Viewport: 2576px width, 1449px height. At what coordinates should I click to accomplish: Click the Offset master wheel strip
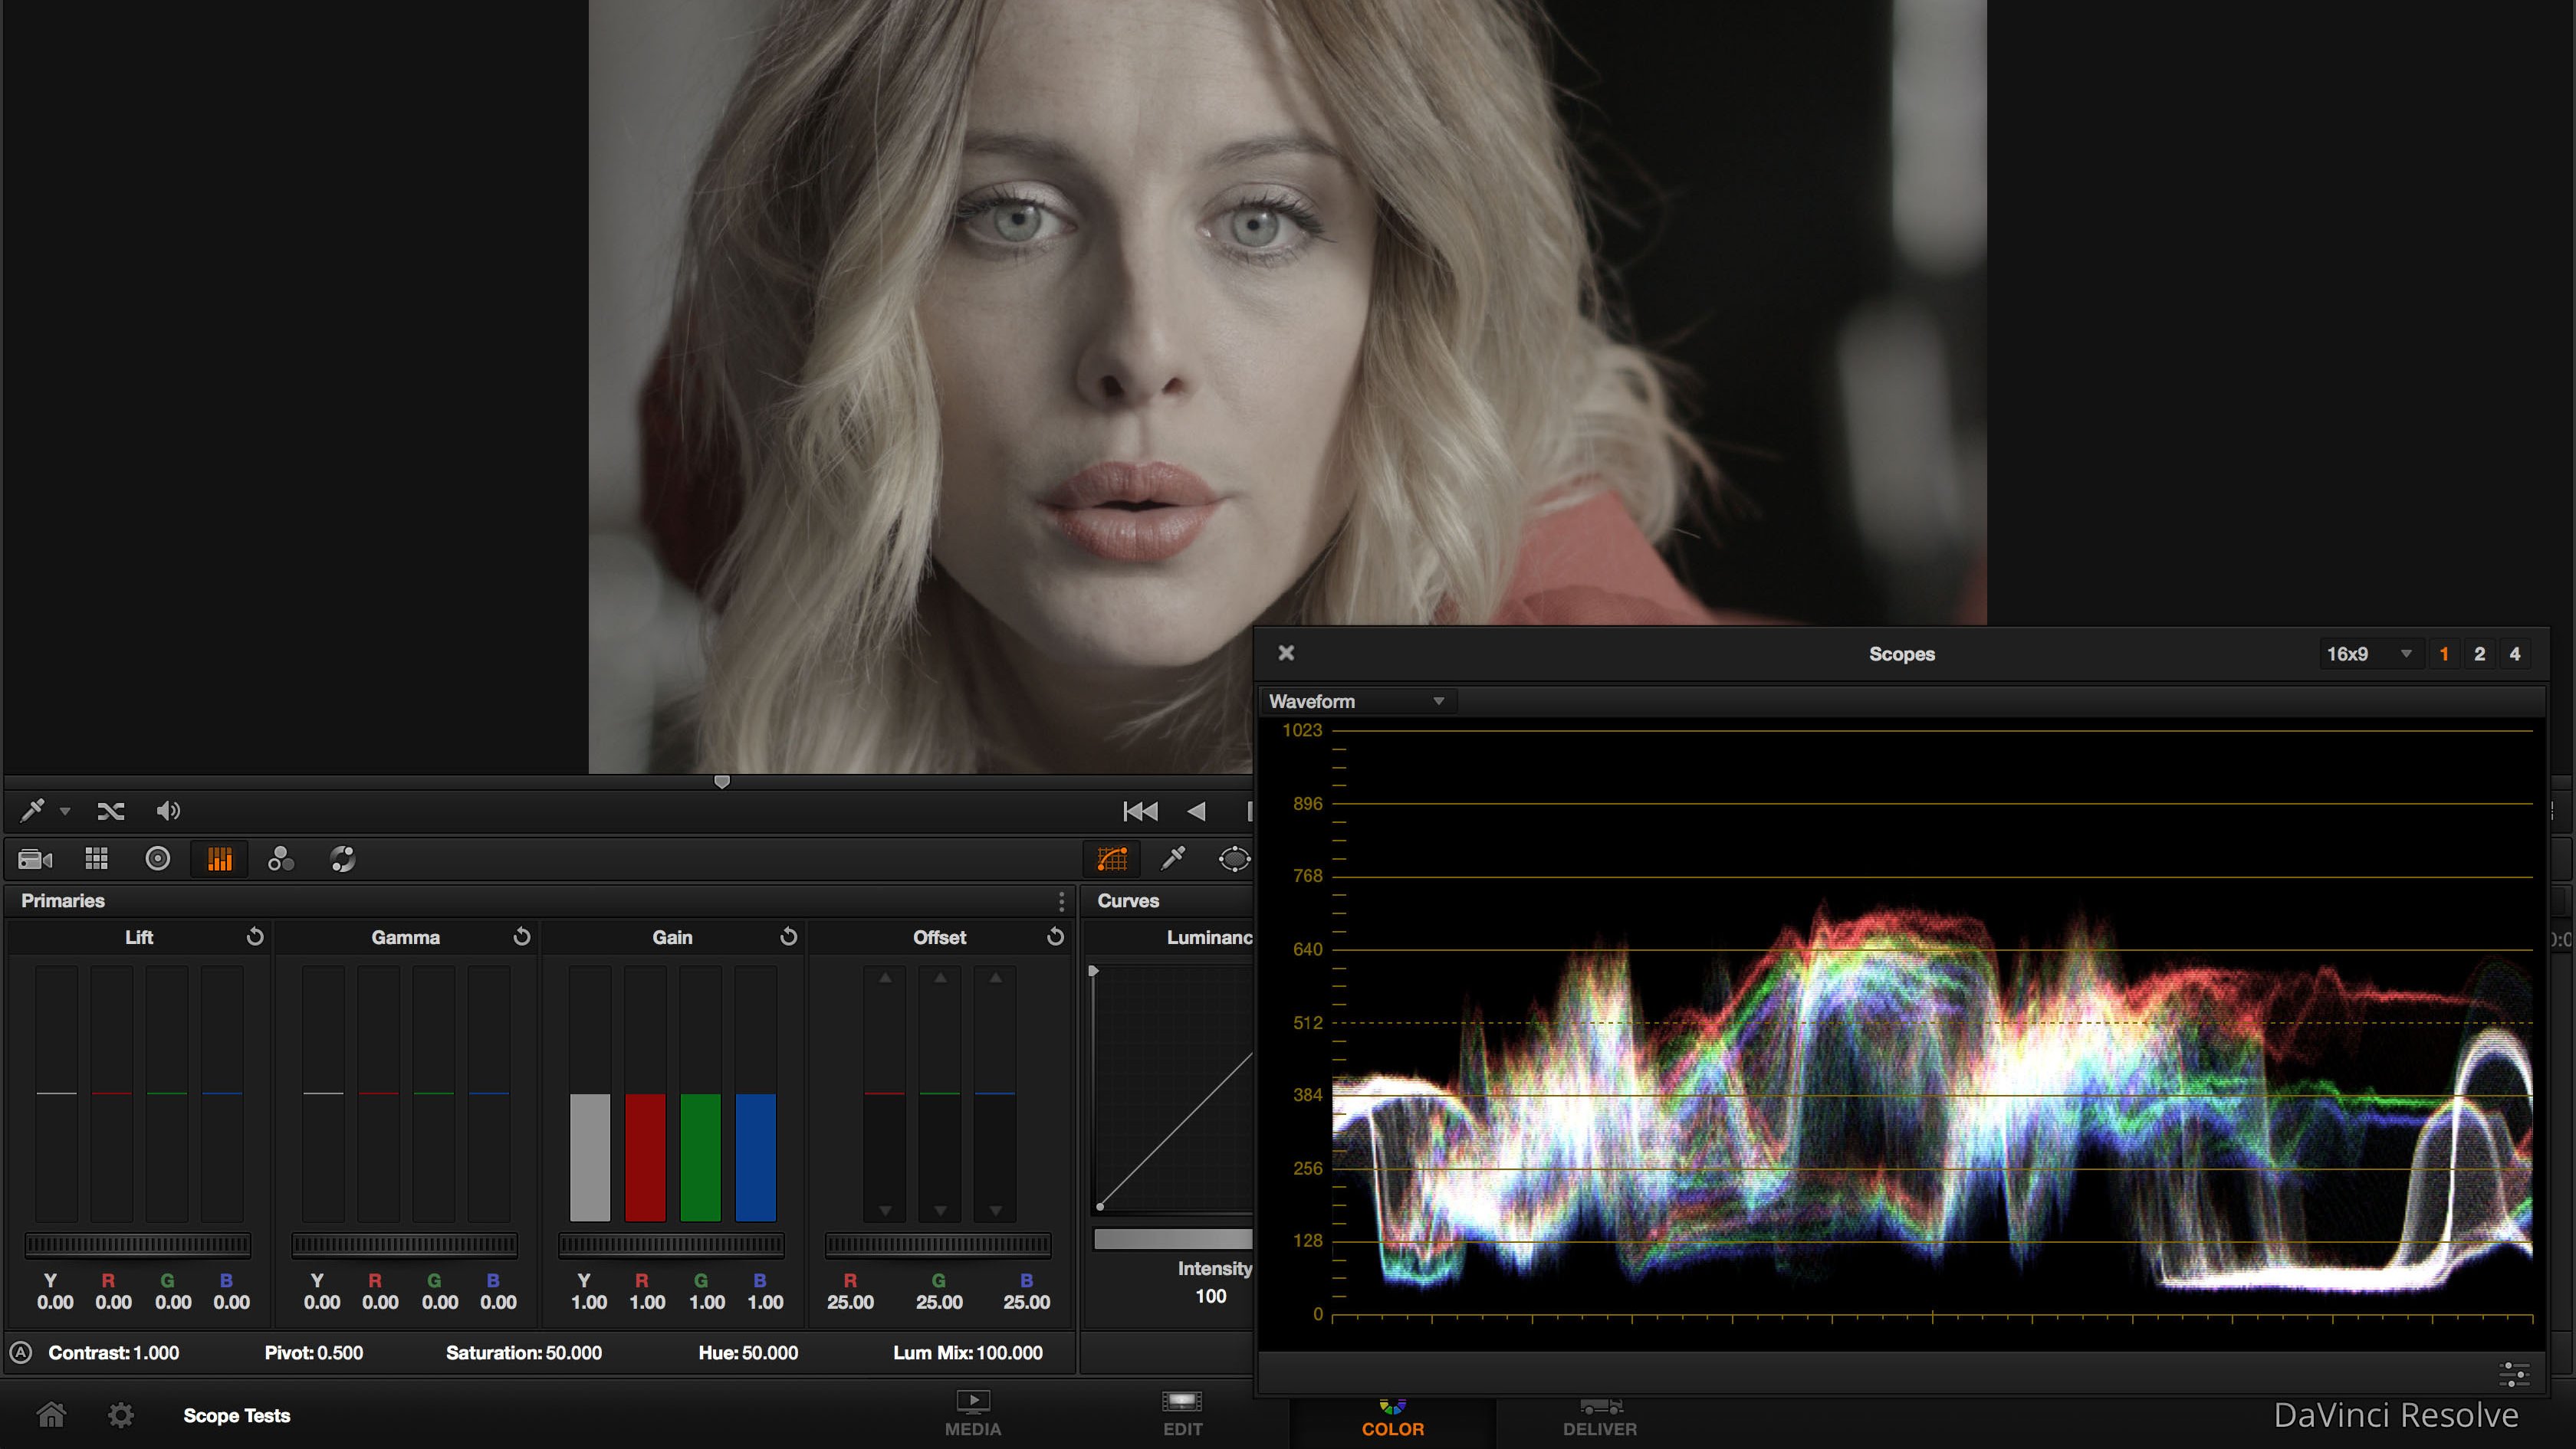[938, 1244]
